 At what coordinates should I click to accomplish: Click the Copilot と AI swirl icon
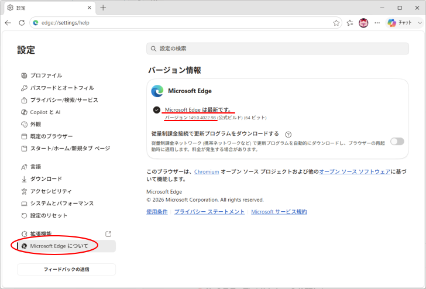(x=24, y=112)
